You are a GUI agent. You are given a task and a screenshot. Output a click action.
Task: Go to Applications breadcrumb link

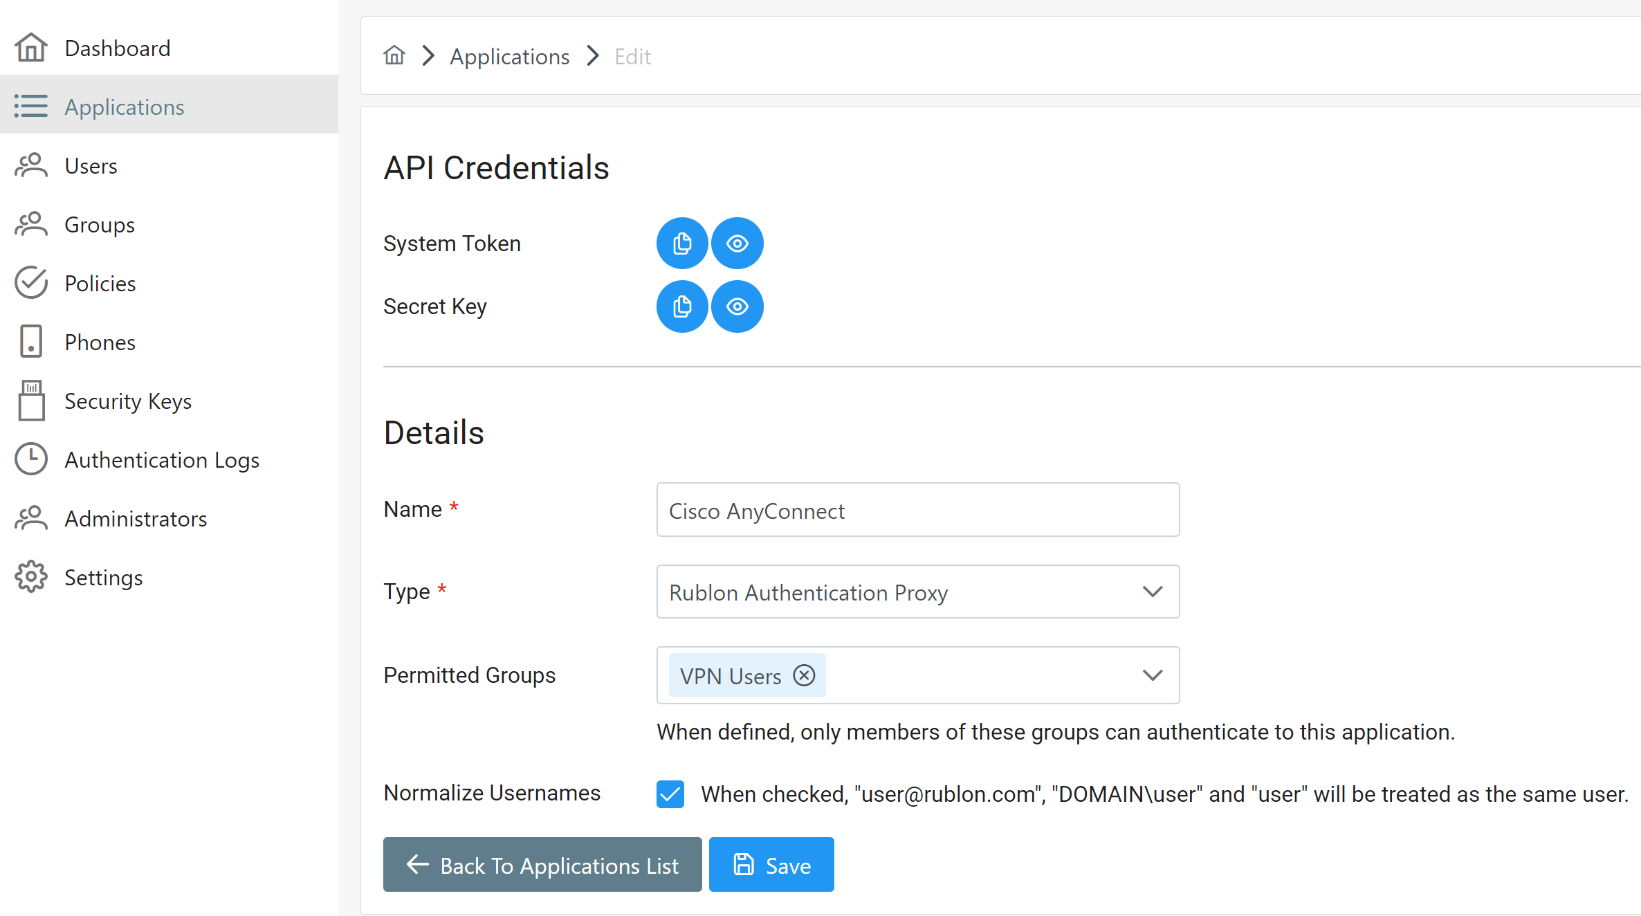click(509, 56)
